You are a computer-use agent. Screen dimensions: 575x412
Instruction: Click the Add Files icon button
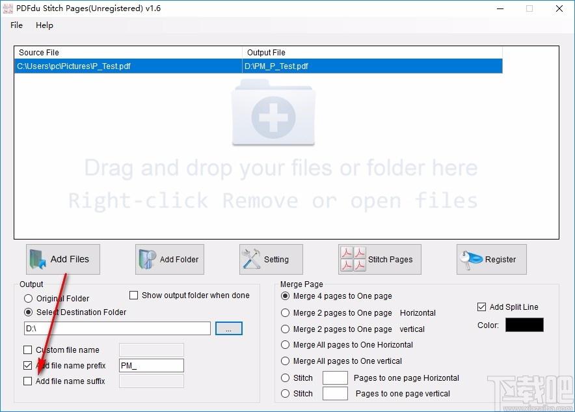[x=62, y=260]
